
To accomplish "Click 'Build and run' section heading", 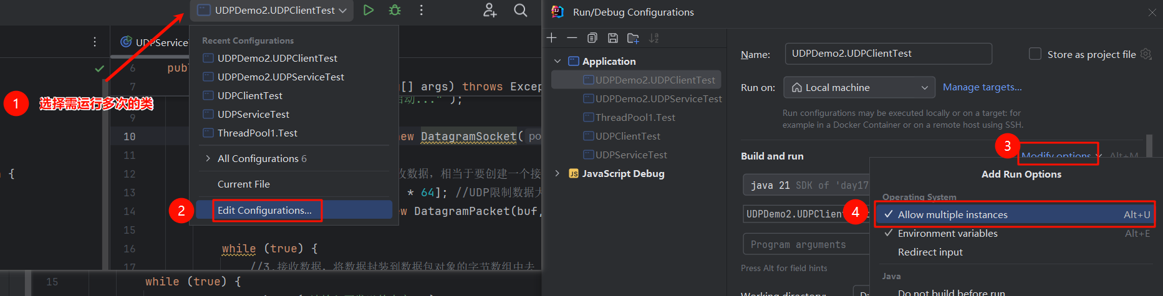I will (772, 156).
